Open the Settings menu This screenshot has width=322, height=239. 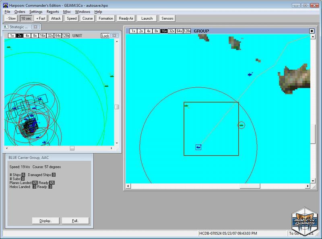pos(36,12)
